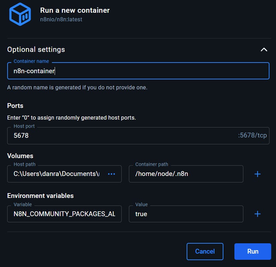Focus the Container name field

[138, 71]
